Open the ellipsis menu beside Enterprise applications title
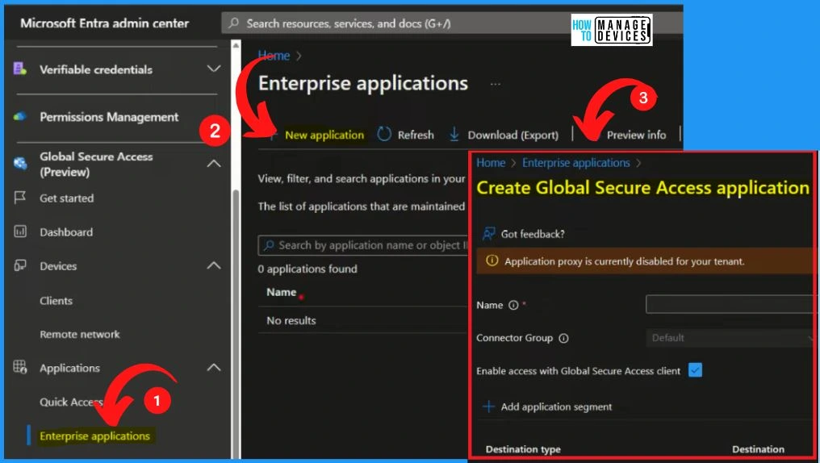 coord(496,84)
